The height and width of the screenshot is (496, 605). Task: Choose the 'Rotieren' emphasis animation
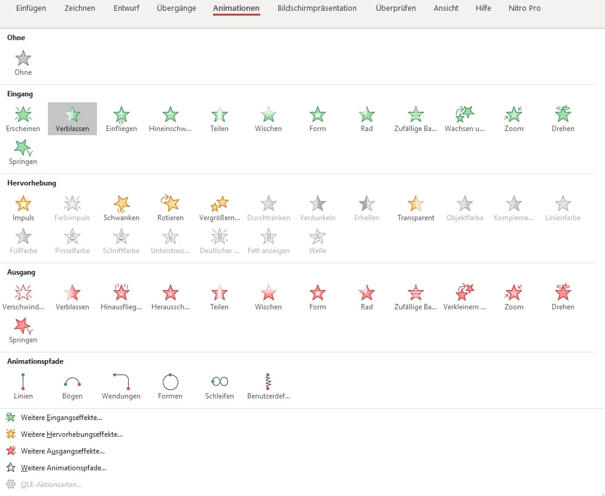(x=171, y=208)
